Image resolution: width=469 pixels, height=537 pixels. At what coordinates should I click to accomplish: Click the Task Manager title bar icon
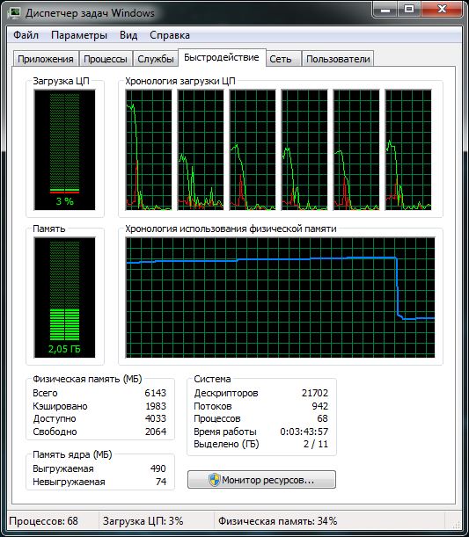click(x=14, y=12)
